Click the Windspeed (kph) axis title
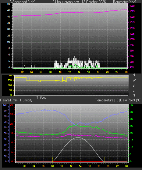This screenshot has width=142, height=170. (23, 2)
